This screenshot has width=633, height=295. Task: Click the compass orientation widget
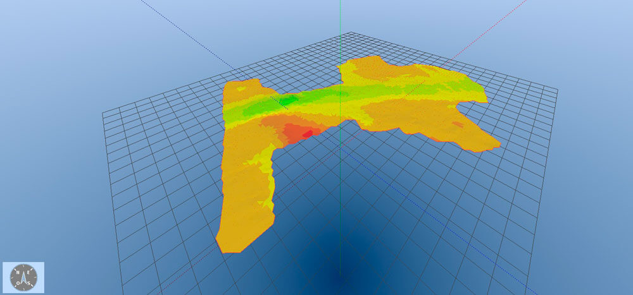(x=23, y=278)
